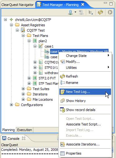Click the second configured test case icon
This screenshot has height=158, width=116.
point(47,57)
